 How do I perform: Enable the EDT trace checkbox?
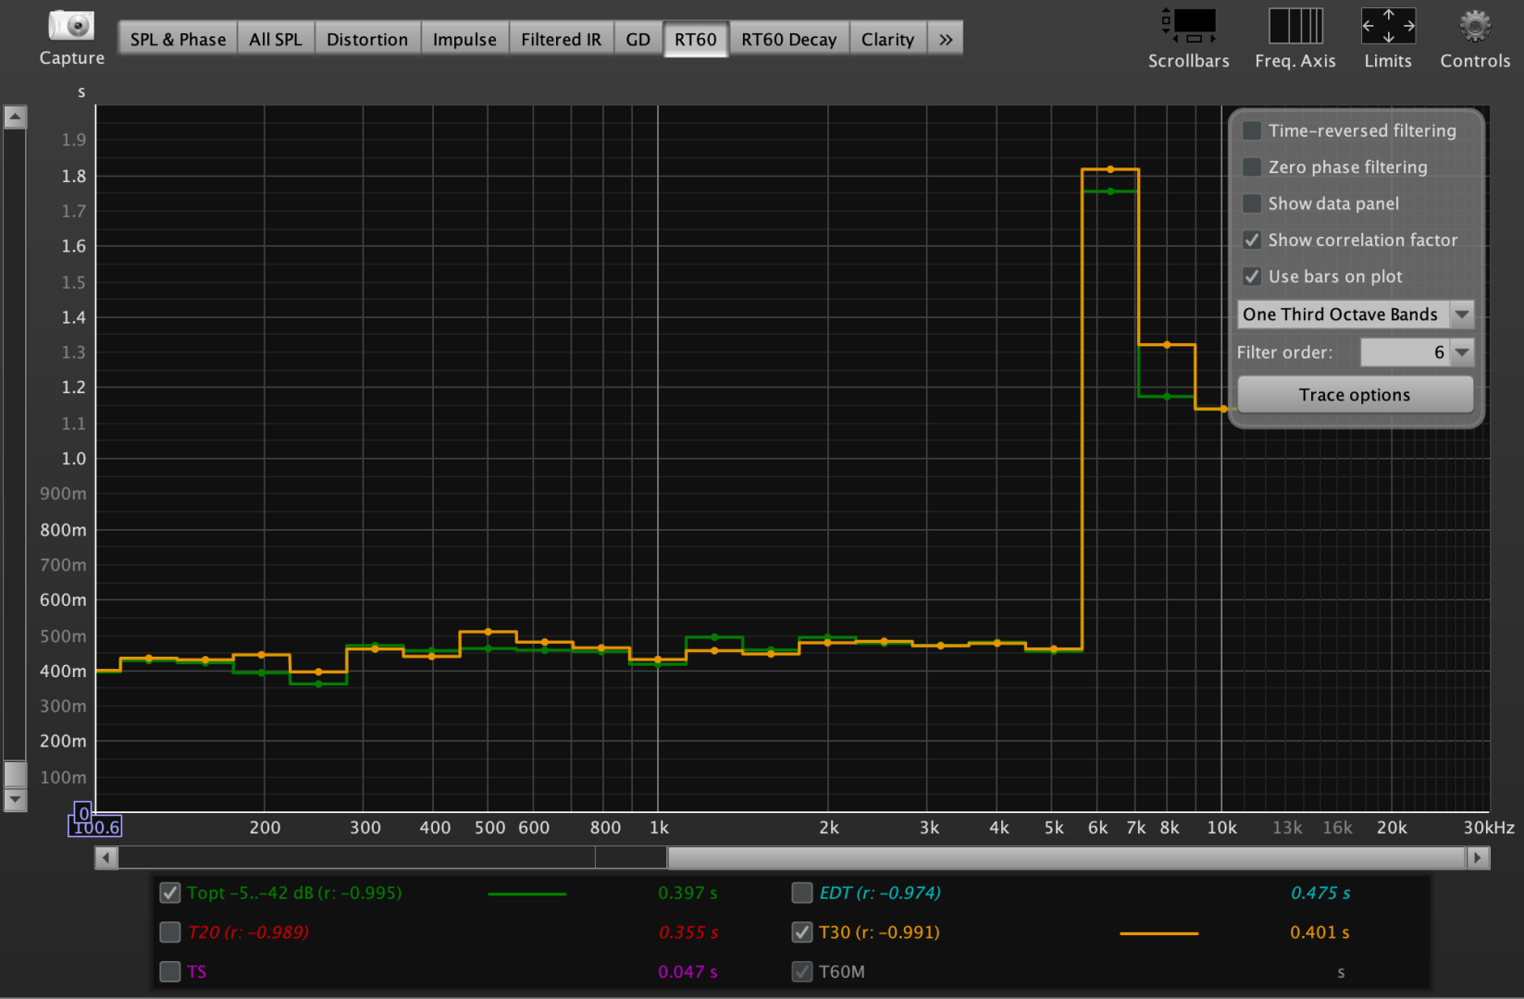point(802,893)
